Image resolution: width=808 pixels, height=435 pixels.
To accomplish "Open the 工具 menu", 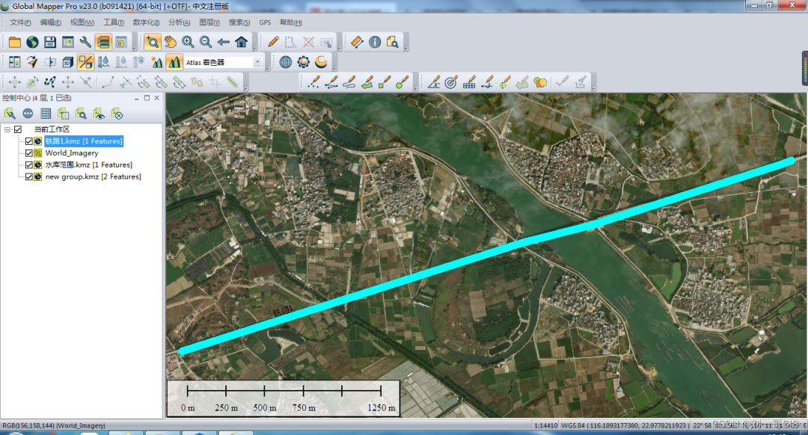I will click(x=114, y=22).
